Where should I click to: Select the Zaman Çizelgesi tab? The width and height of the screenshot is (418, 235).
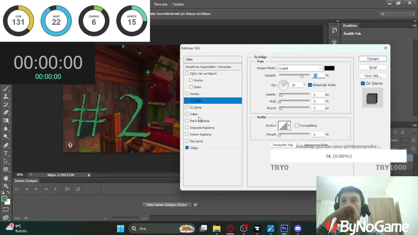pos(26,181)
